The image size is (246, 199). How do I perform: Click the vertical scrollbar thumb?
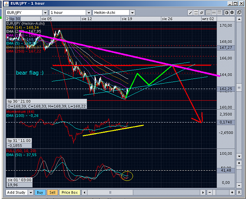click(x=239, y=87)
